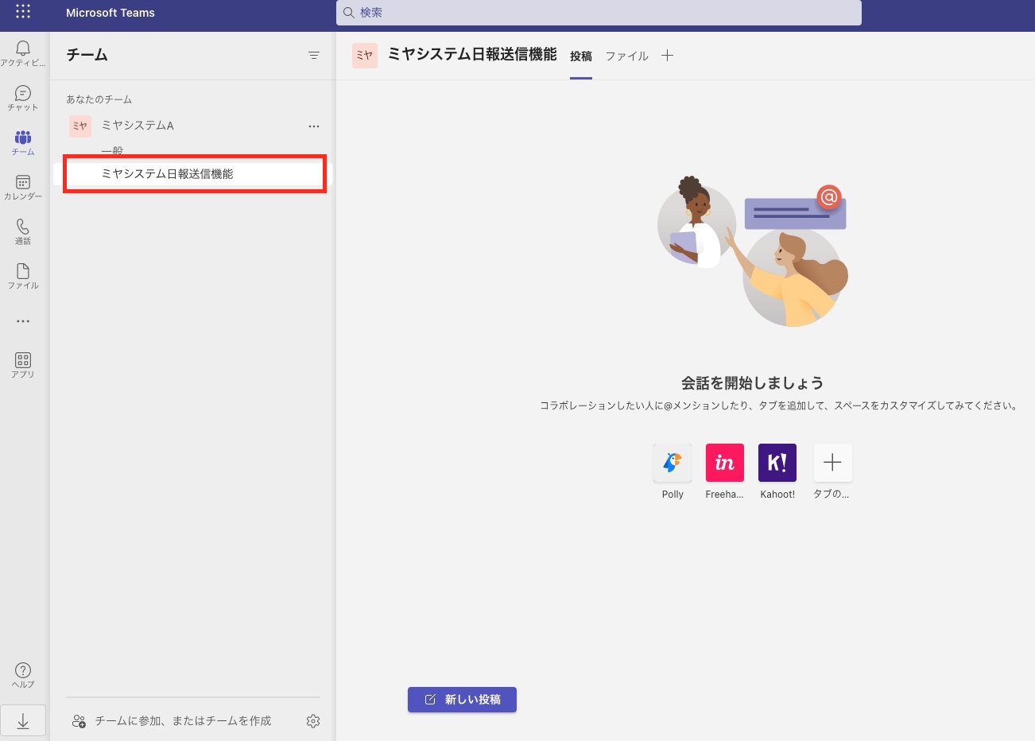Open the Activity bell icon
The image size is (1035, 741).
pyautogui.click(x=23, y=53)
